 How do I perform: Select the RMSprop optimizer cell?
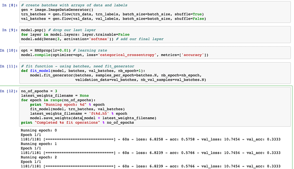[x=155, y=53]
